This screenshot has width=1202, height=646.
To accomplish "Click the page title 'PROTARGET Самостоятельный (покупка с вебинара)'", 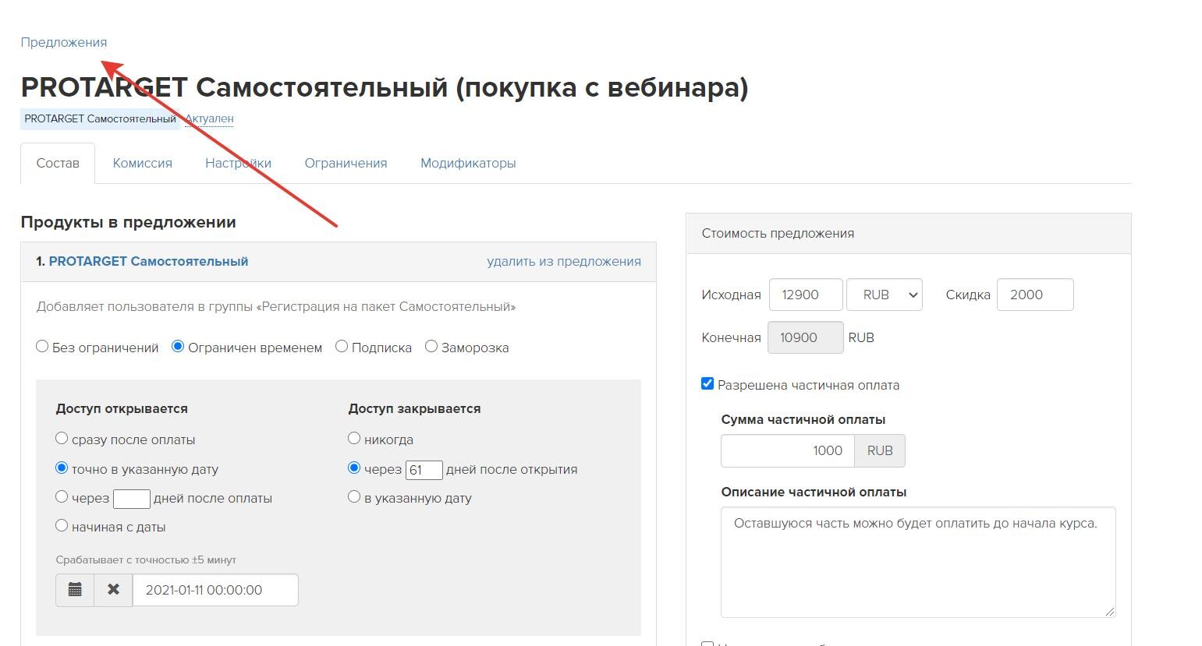I will 385,87.
